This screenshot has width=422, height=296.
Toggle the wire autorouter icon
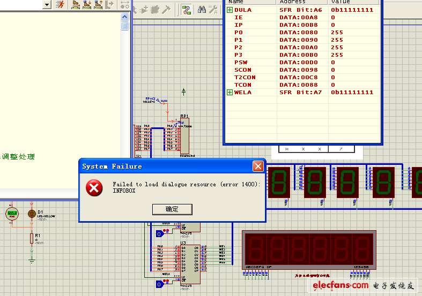pos(186,10)
